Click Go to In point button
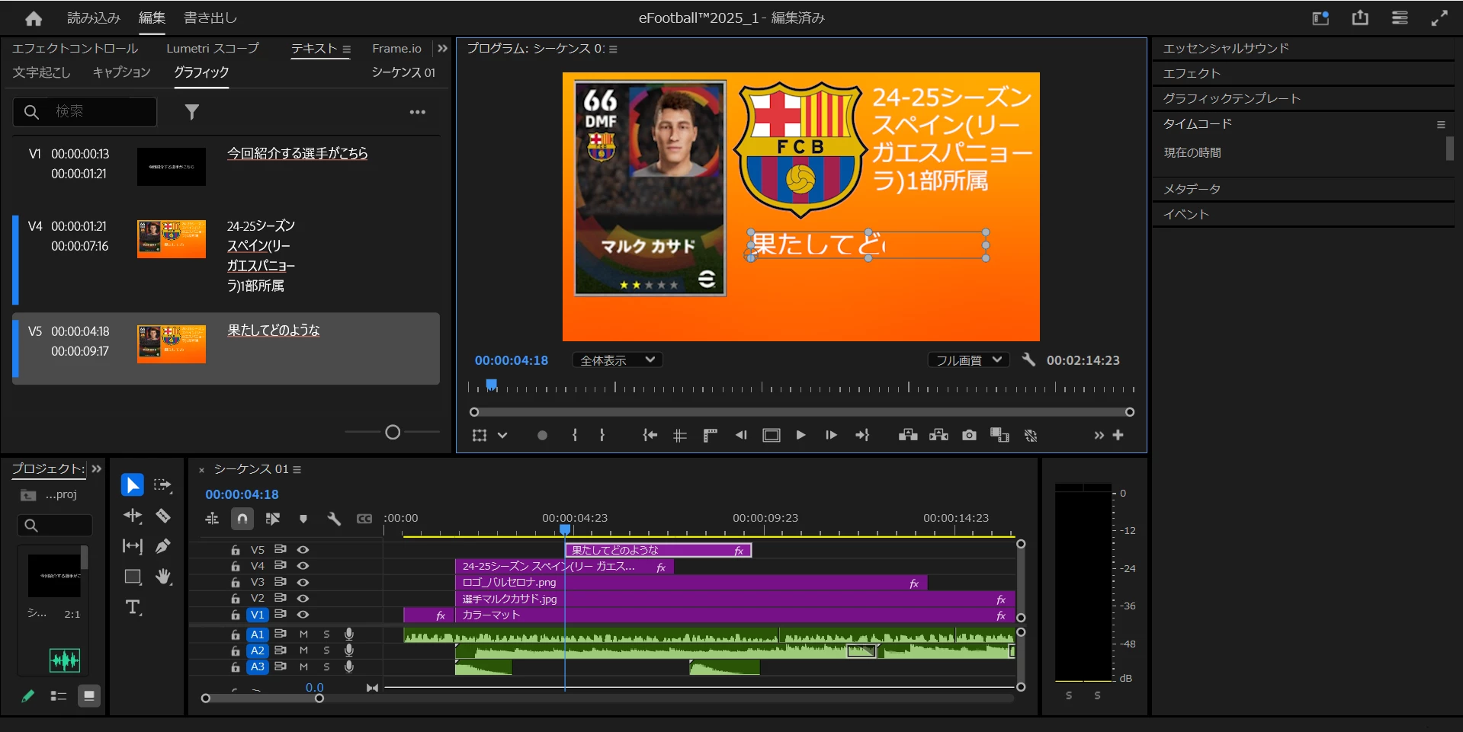The image size is (1463, 732). point(650,435)
